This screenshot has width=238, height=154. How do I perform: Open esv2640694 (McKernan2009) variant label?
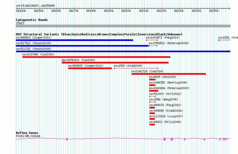[169, 88]
